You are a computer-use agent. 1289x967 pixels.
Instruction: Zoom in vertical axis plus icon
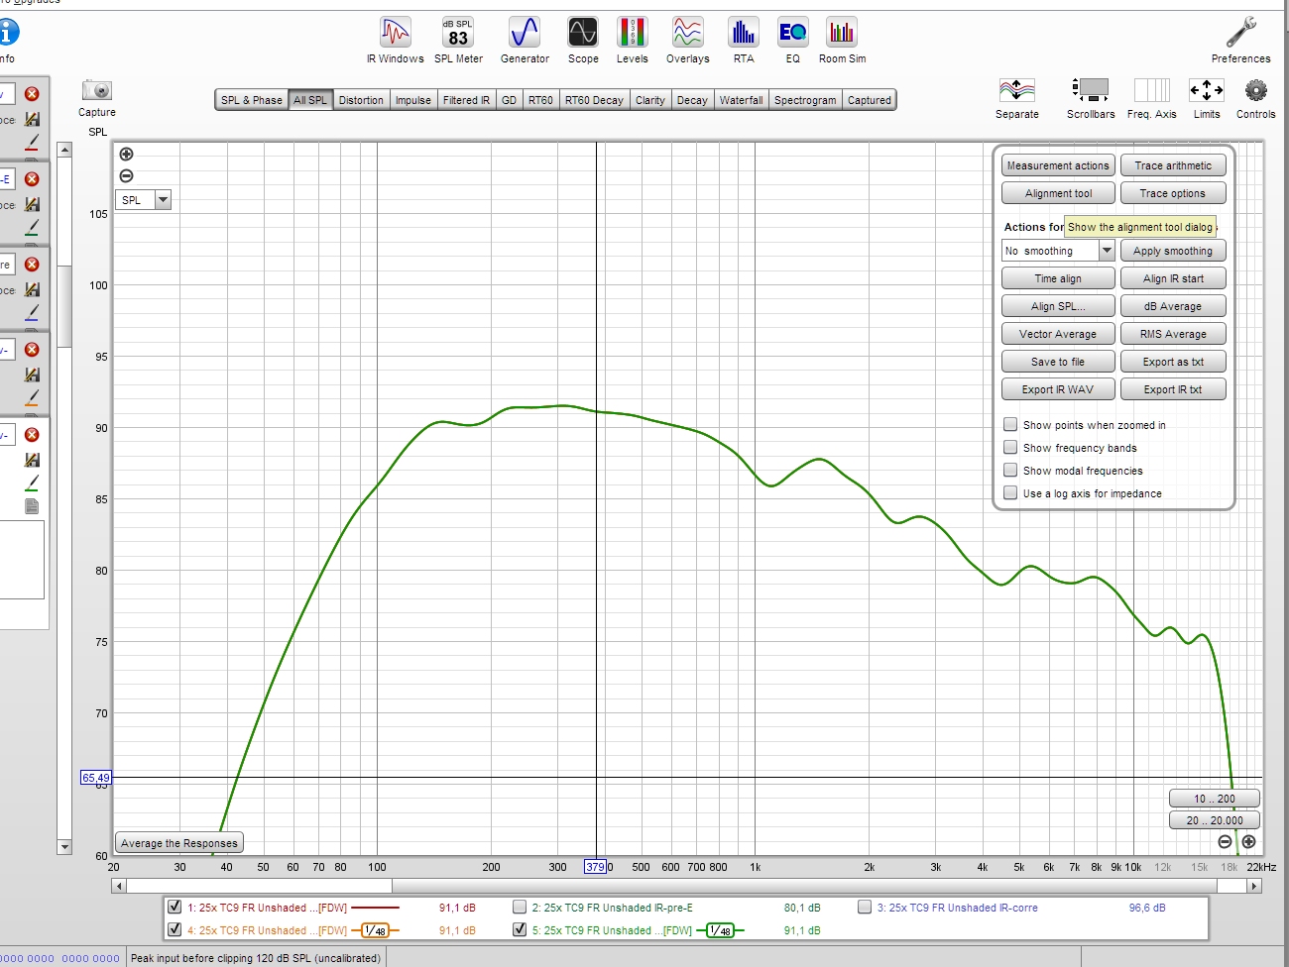pyautogui.click(x=126, y=154)
